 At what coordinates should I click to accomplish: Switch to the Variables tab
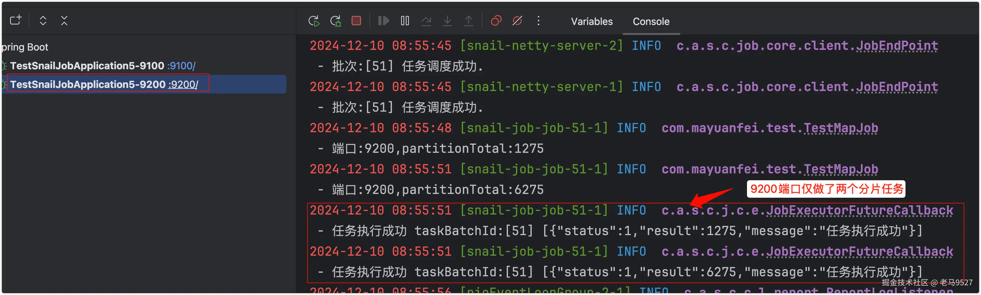tap(591, 21)
